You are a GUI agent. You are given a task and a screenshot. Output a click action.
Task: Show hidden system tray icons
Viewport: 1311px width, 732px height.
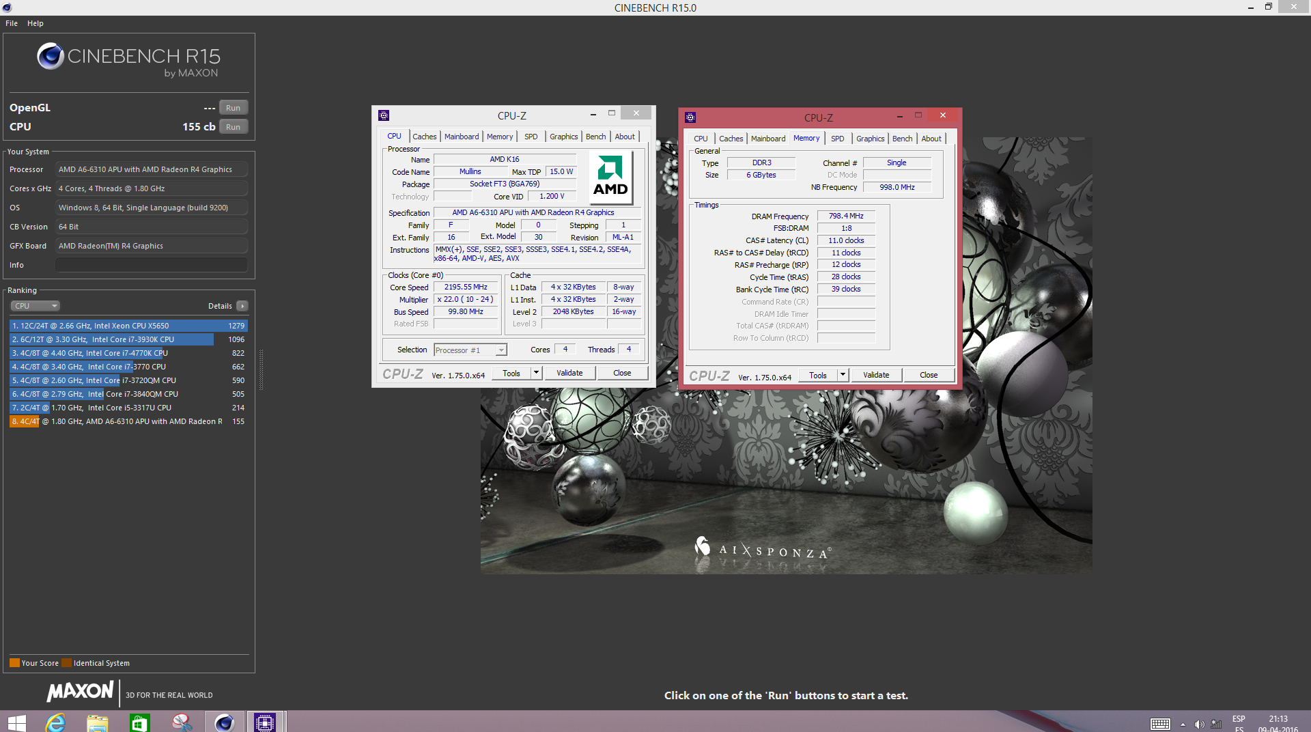click(1183, 724)
